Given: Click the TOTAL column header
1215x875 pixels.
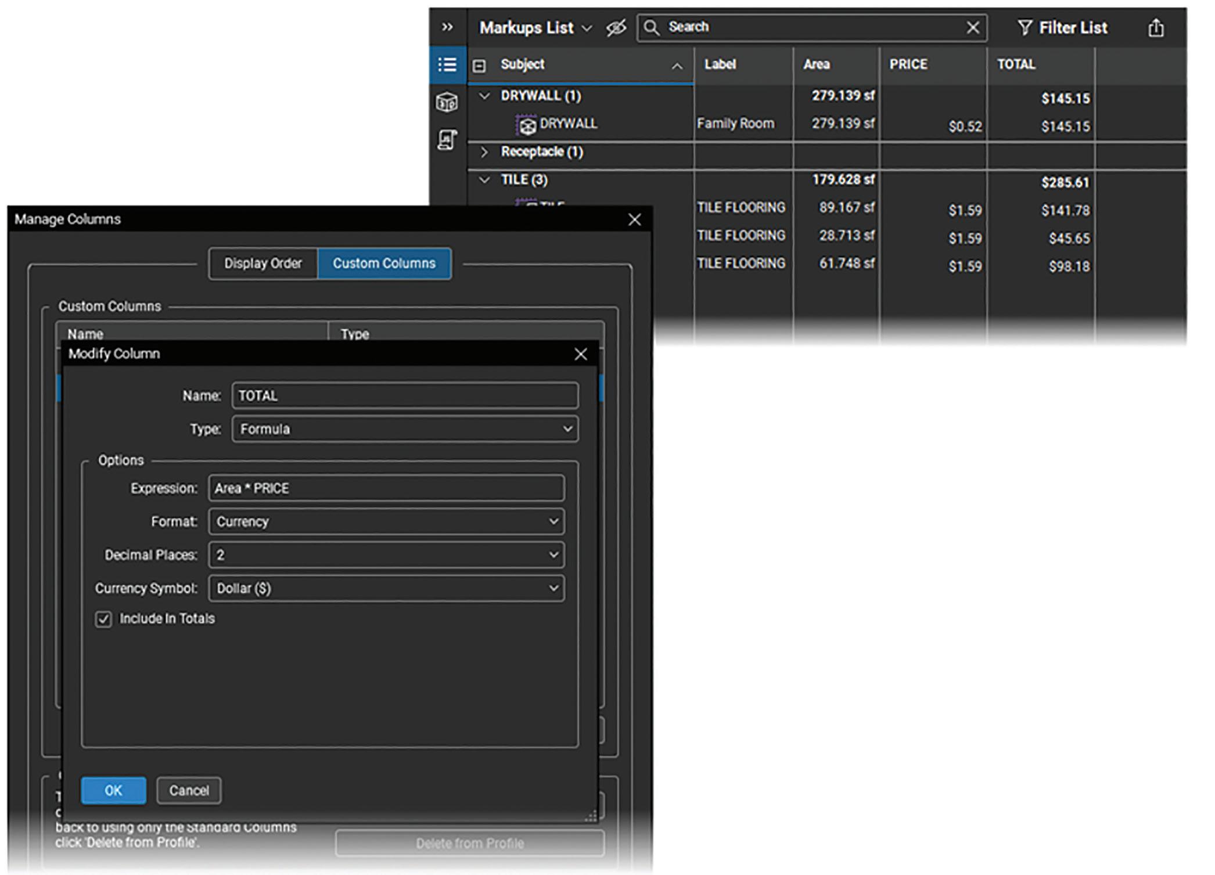Looking at the screenshot, I should tap(1041, 64).
